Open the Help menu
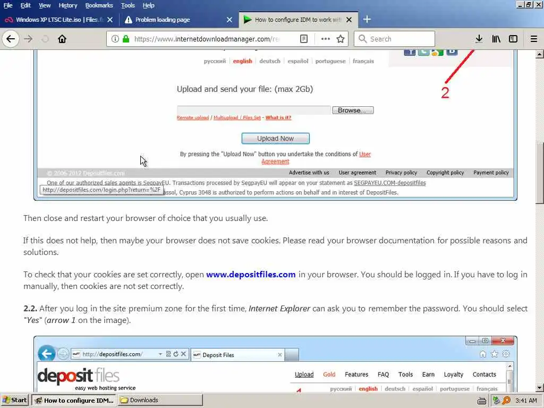 point(148,5)
